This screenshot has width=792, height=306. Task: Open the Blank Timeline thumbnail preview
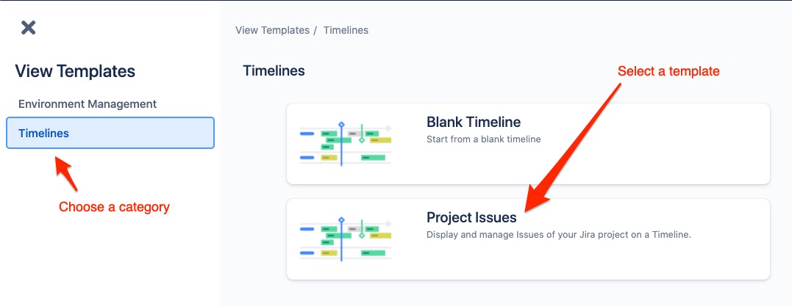[x=346, y=143]
